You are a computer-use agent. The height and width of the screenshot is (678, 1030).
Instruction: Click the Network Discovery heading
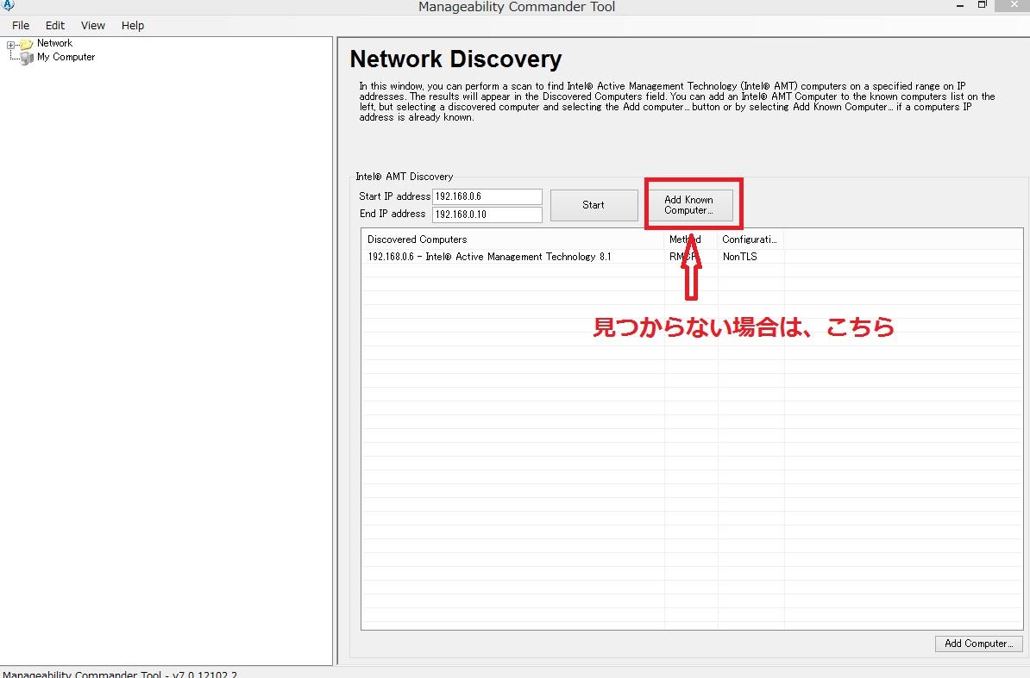point(455,59)
